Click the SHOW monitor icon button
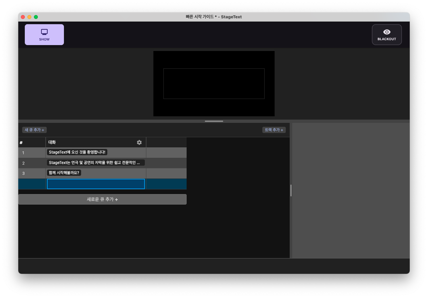 [44, 34]
